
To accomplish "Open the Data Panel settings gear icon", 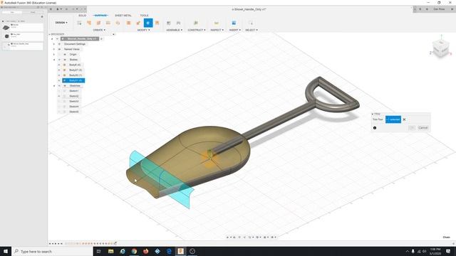I will point(42,17).
